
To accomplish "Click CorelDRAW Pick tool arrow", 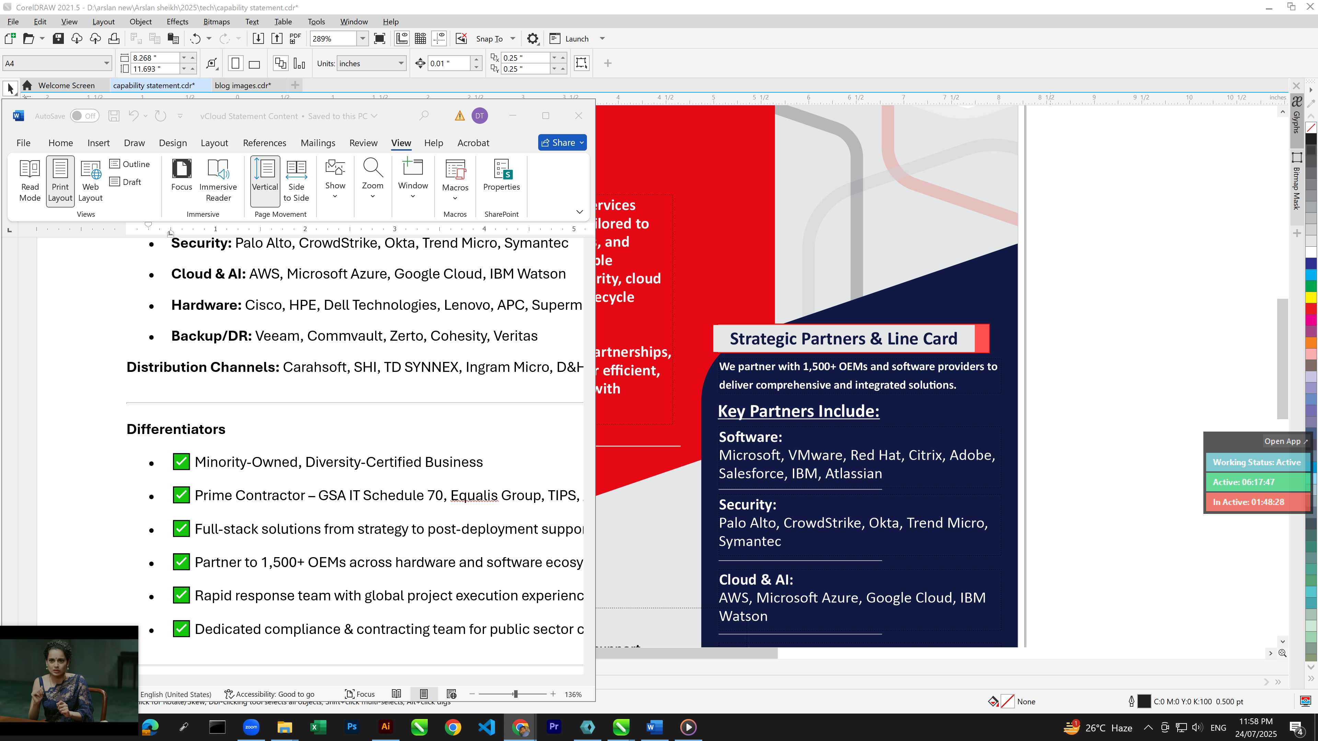I will tap(10, 89).
